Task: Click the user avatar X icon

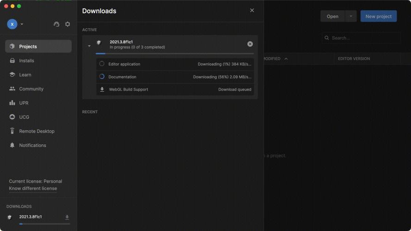Action: [x=12, y=24]
